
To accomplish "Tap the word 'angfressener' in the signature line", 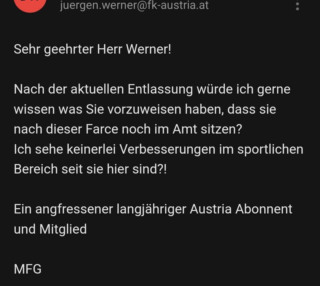I will (74, 210).
